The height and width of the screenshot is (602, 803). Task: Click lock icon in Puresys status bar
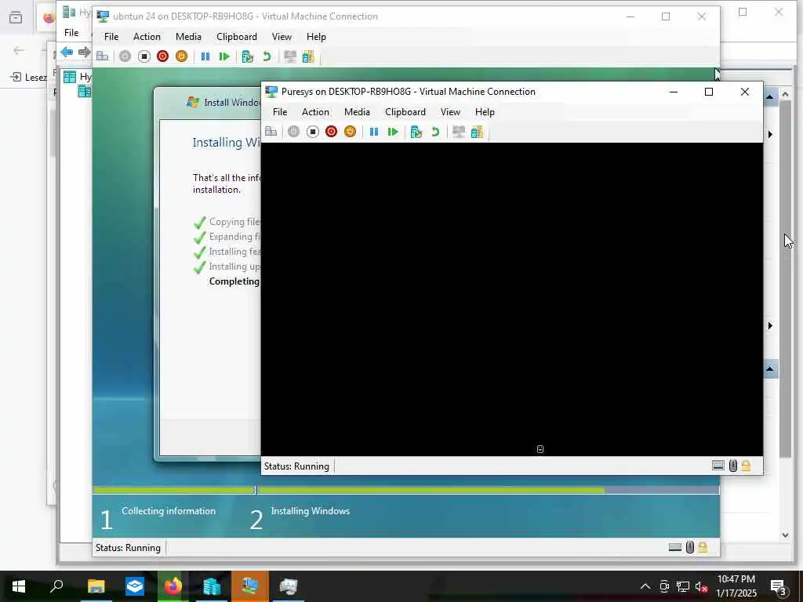point(747,466)
